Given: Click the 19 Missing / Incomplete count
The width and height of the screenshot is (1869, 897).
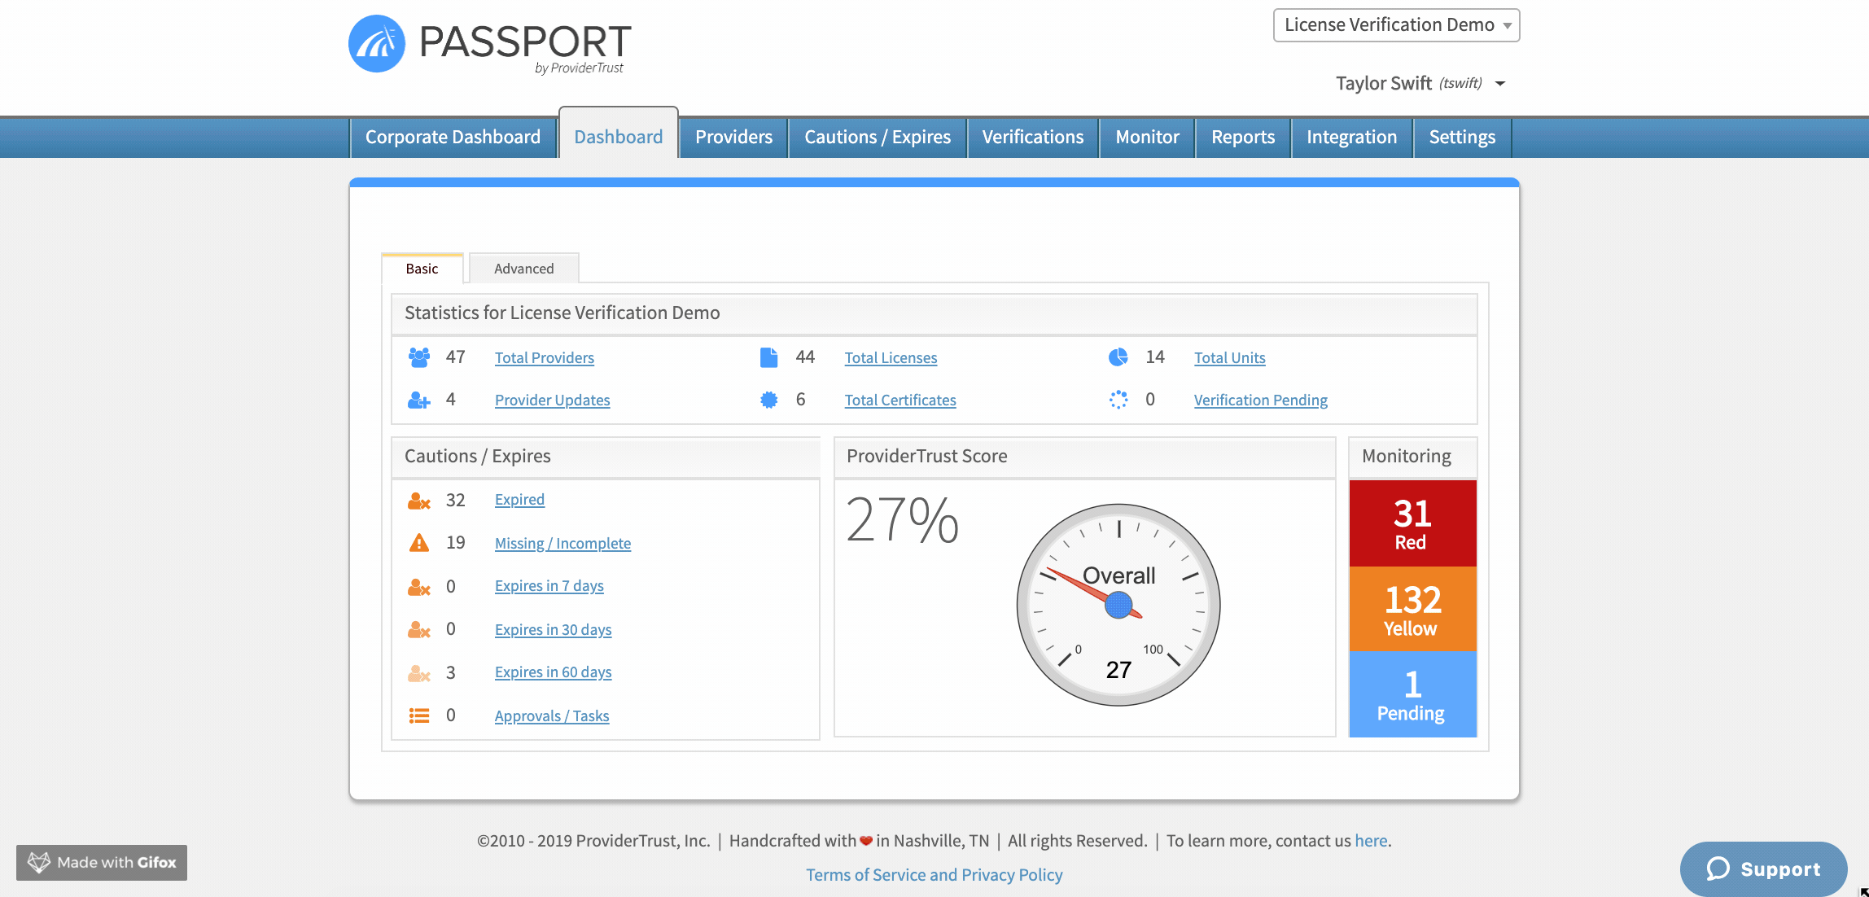Looking at the screenshot, I should pos(456,543).
